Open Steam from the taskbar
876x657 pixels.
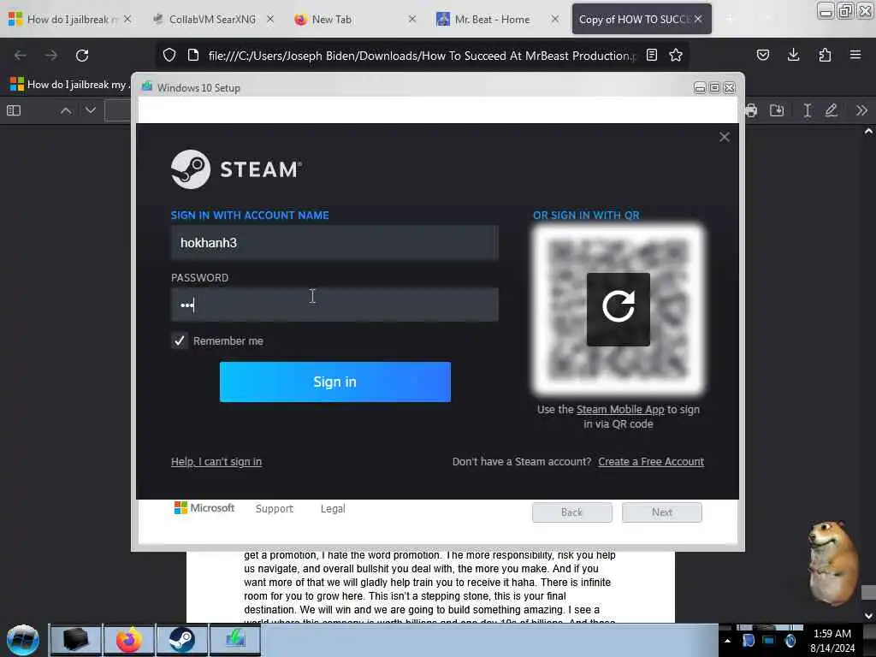pos(182,640)
